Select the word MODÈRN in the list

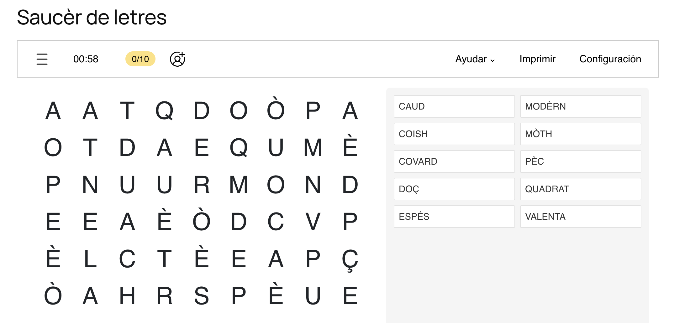point(581,106)
